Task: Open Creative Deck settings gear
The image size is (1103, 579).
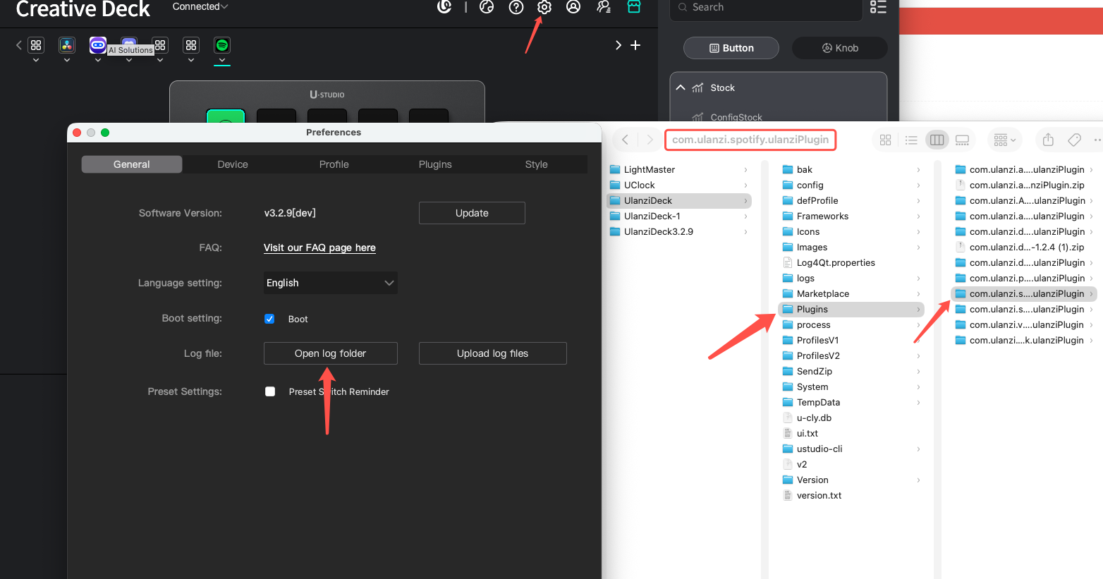Action: tap(544, 7)
